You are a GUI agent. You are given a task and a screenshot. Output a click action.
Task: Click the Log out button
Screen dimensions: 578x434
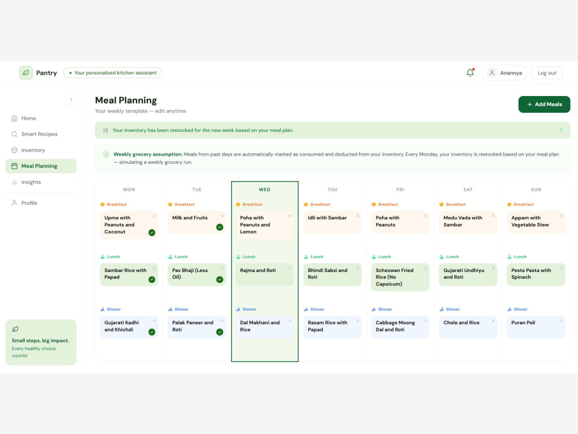pyautogui.click(x=547, y=73)
